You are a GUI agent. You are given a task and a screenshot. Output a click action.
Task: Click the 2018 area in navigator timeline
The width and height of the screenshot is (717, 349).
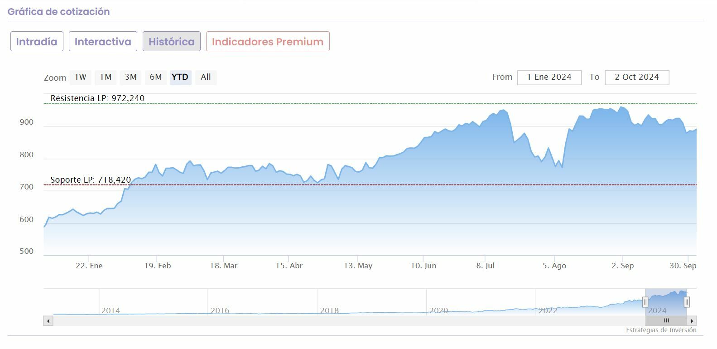329,310
